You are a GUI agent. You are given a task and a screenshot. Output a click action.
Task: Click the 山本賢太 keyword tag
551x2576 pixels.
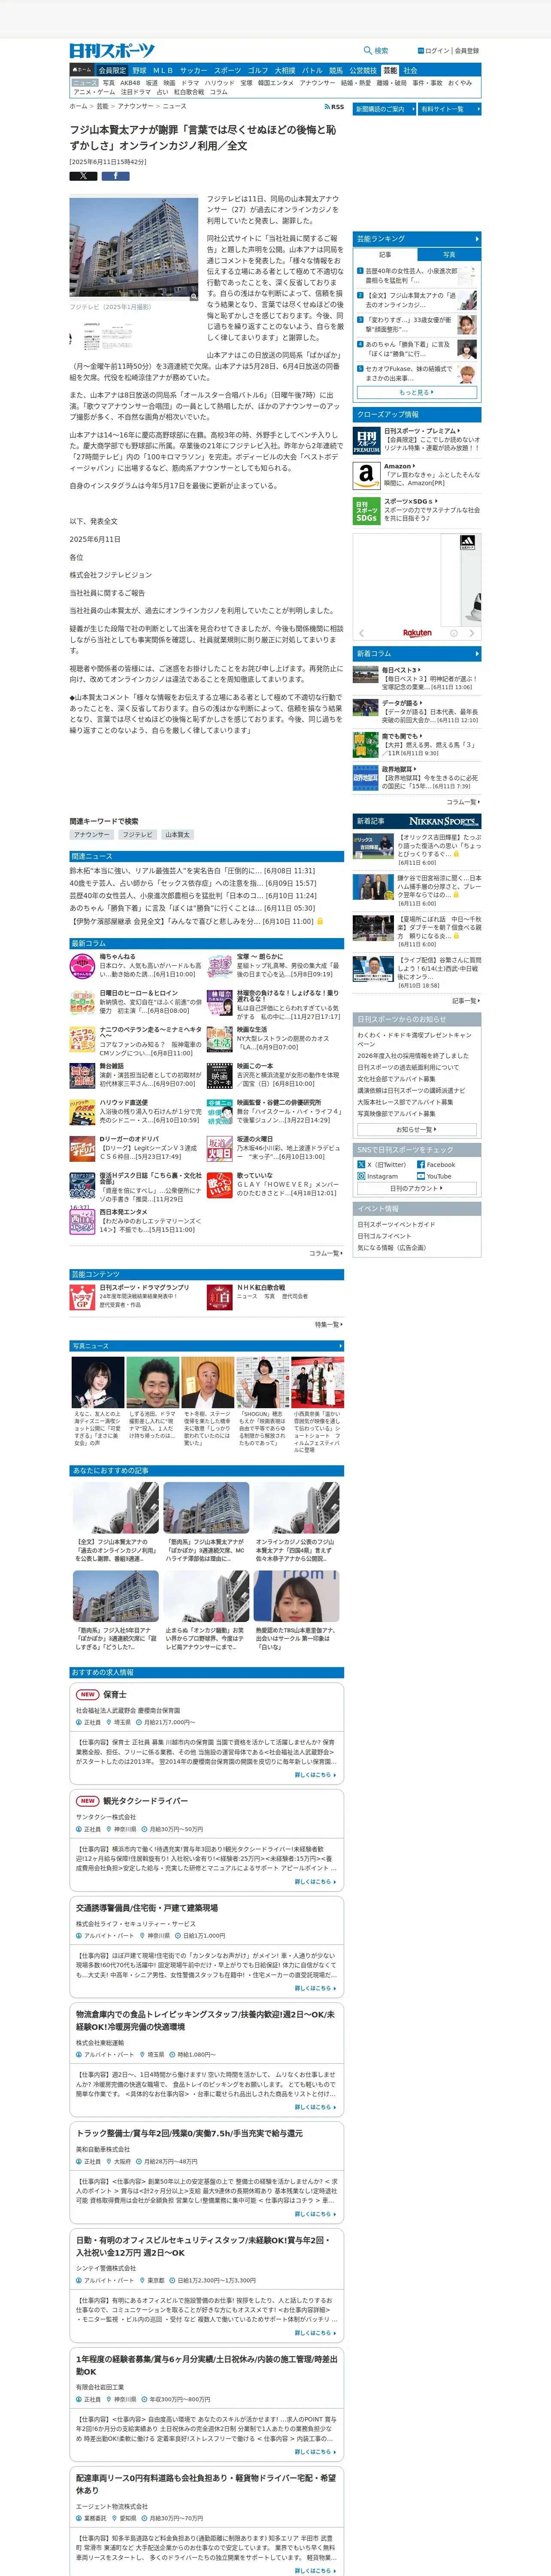pos(177,835)
